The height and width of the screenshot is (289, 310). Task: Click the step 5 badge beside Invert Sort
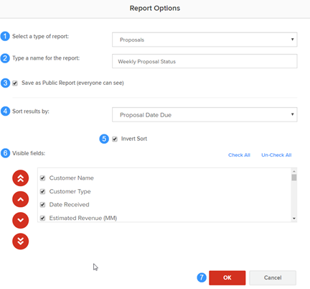[x=104, y=139]
